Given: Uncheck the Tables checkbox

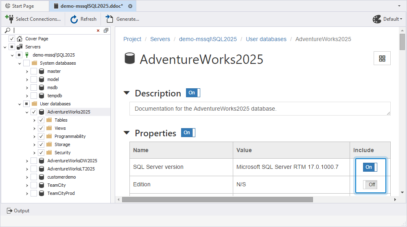Looking at the screenshot, I should point(41,120).
